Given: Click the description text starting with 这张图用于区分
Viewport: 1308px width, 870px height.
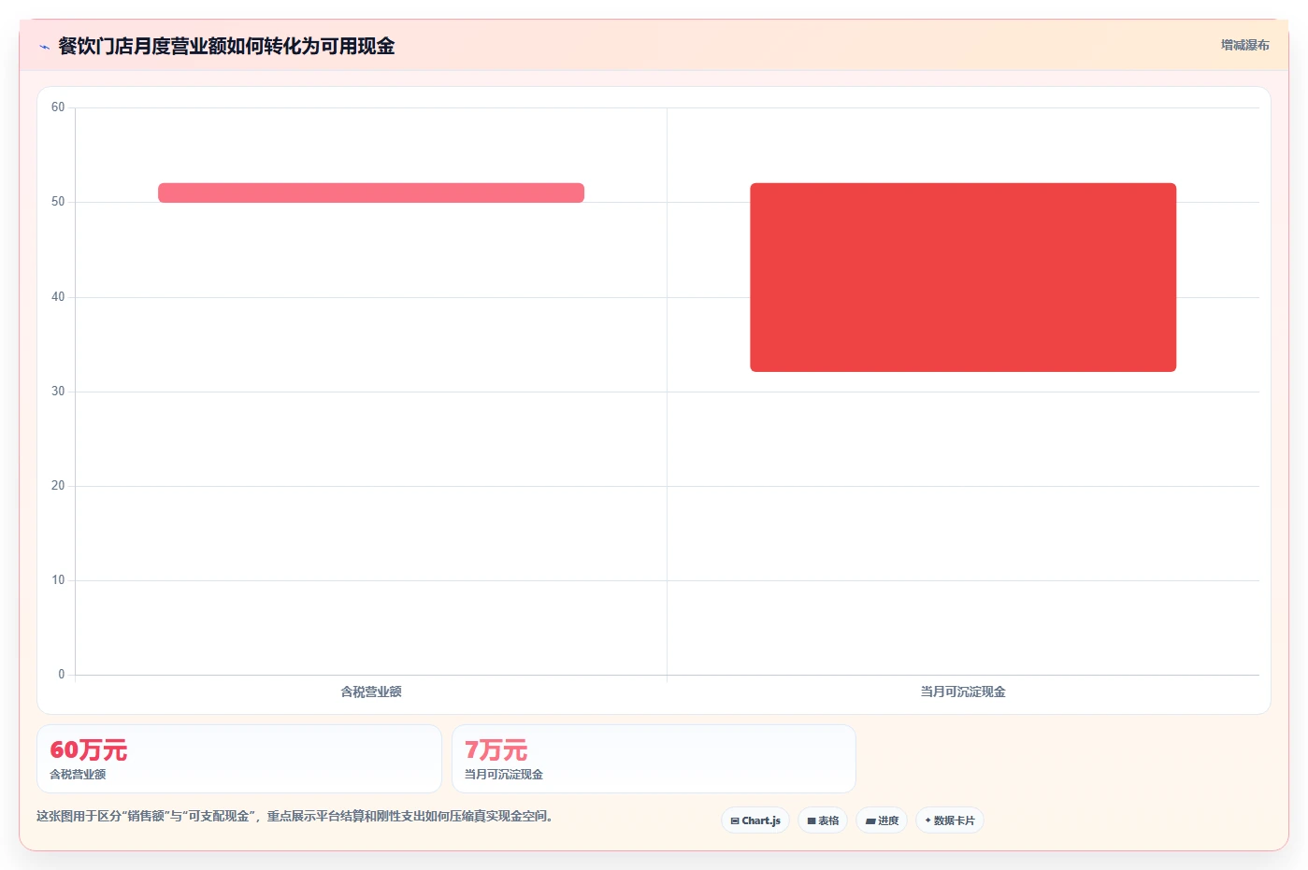Looking at the screenshot, I should tap(297, 816).
